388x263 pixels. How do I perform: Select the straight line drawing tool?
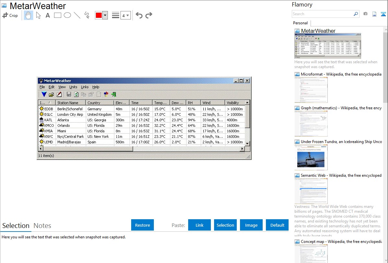(x=77, y=15)
